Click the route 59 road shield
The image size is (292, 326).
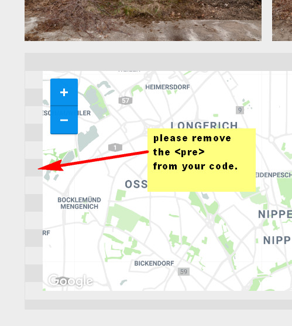(184, 271)
